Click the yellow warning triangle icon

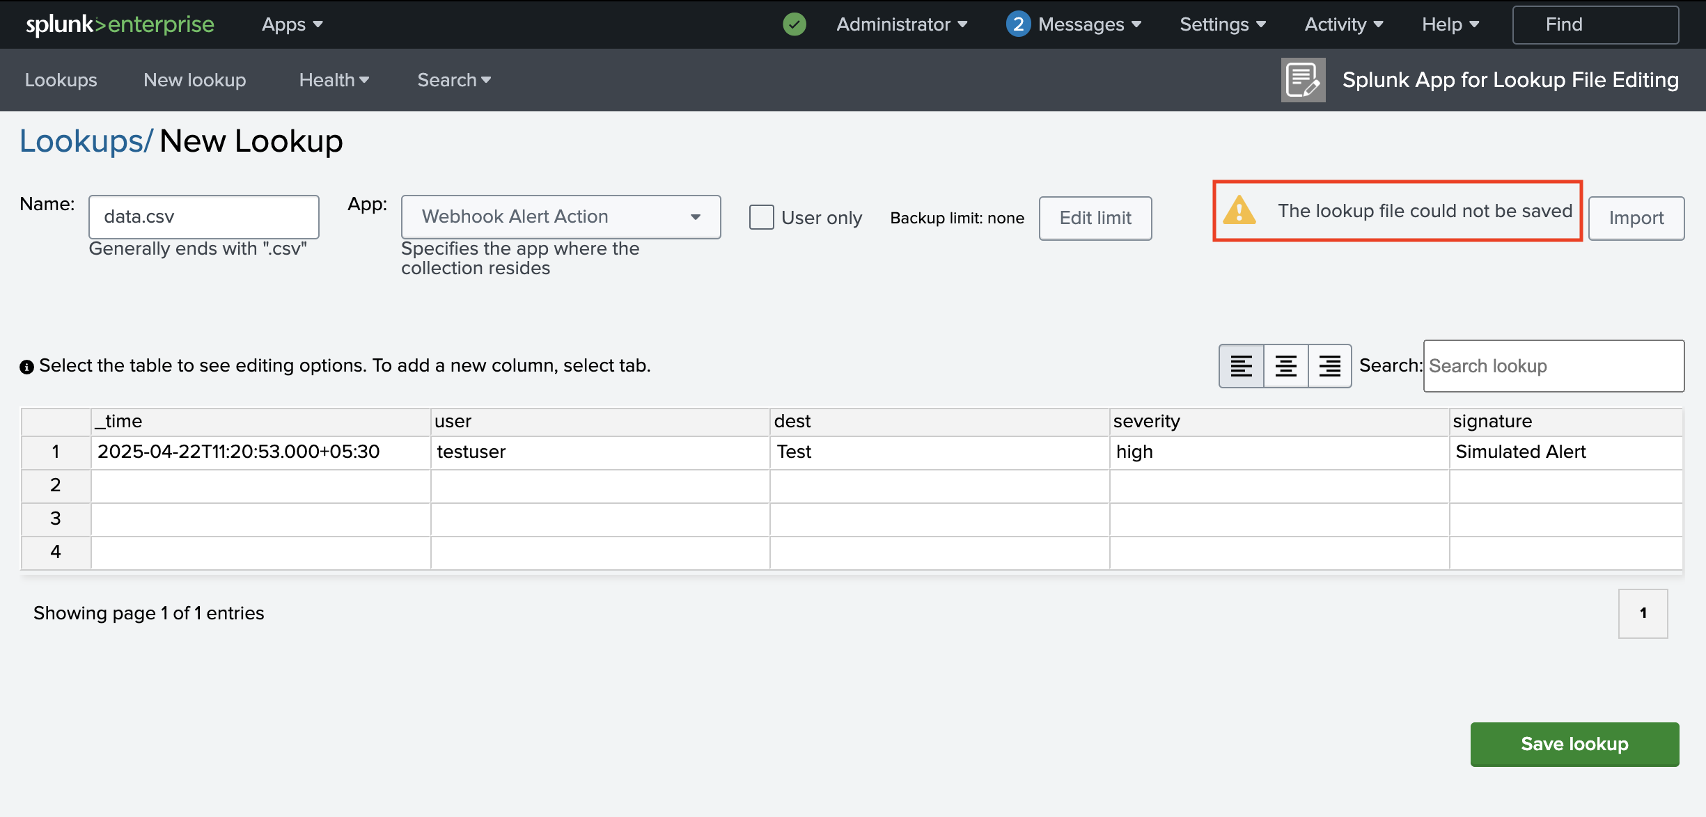point(1239,211)
